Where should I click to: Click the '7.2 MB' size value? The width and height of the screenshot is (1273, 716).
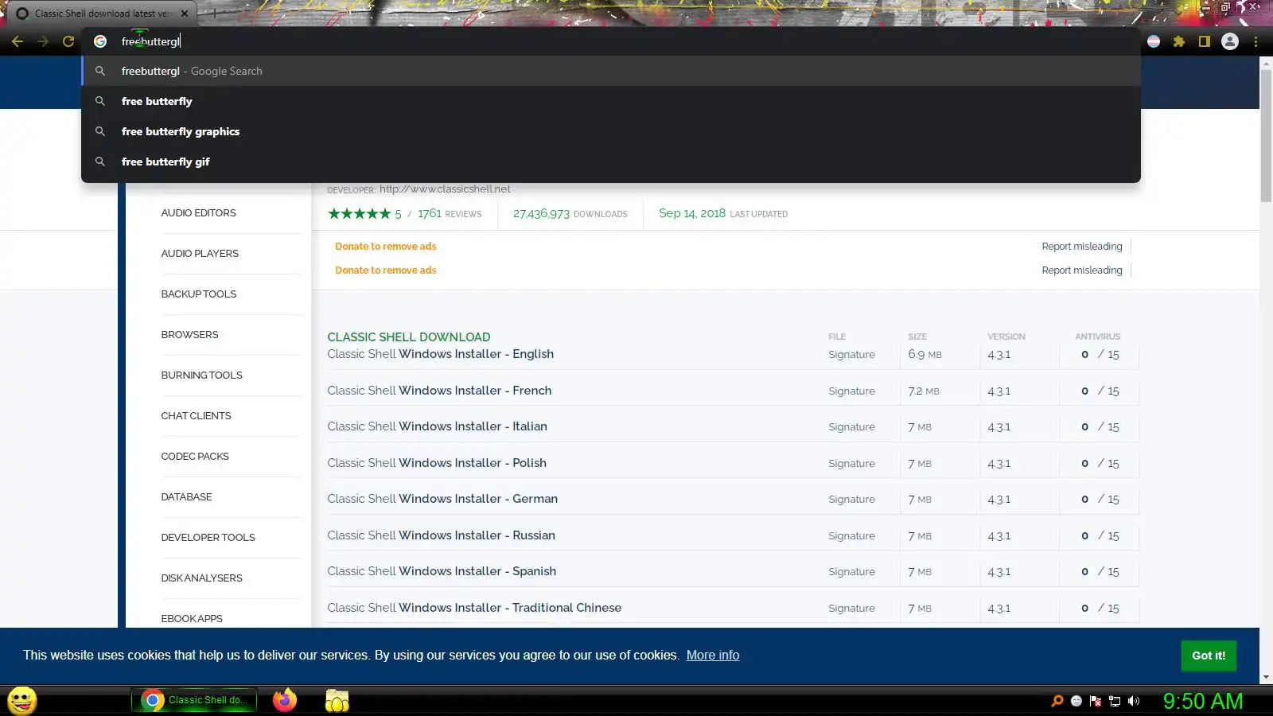pos(924,391)
